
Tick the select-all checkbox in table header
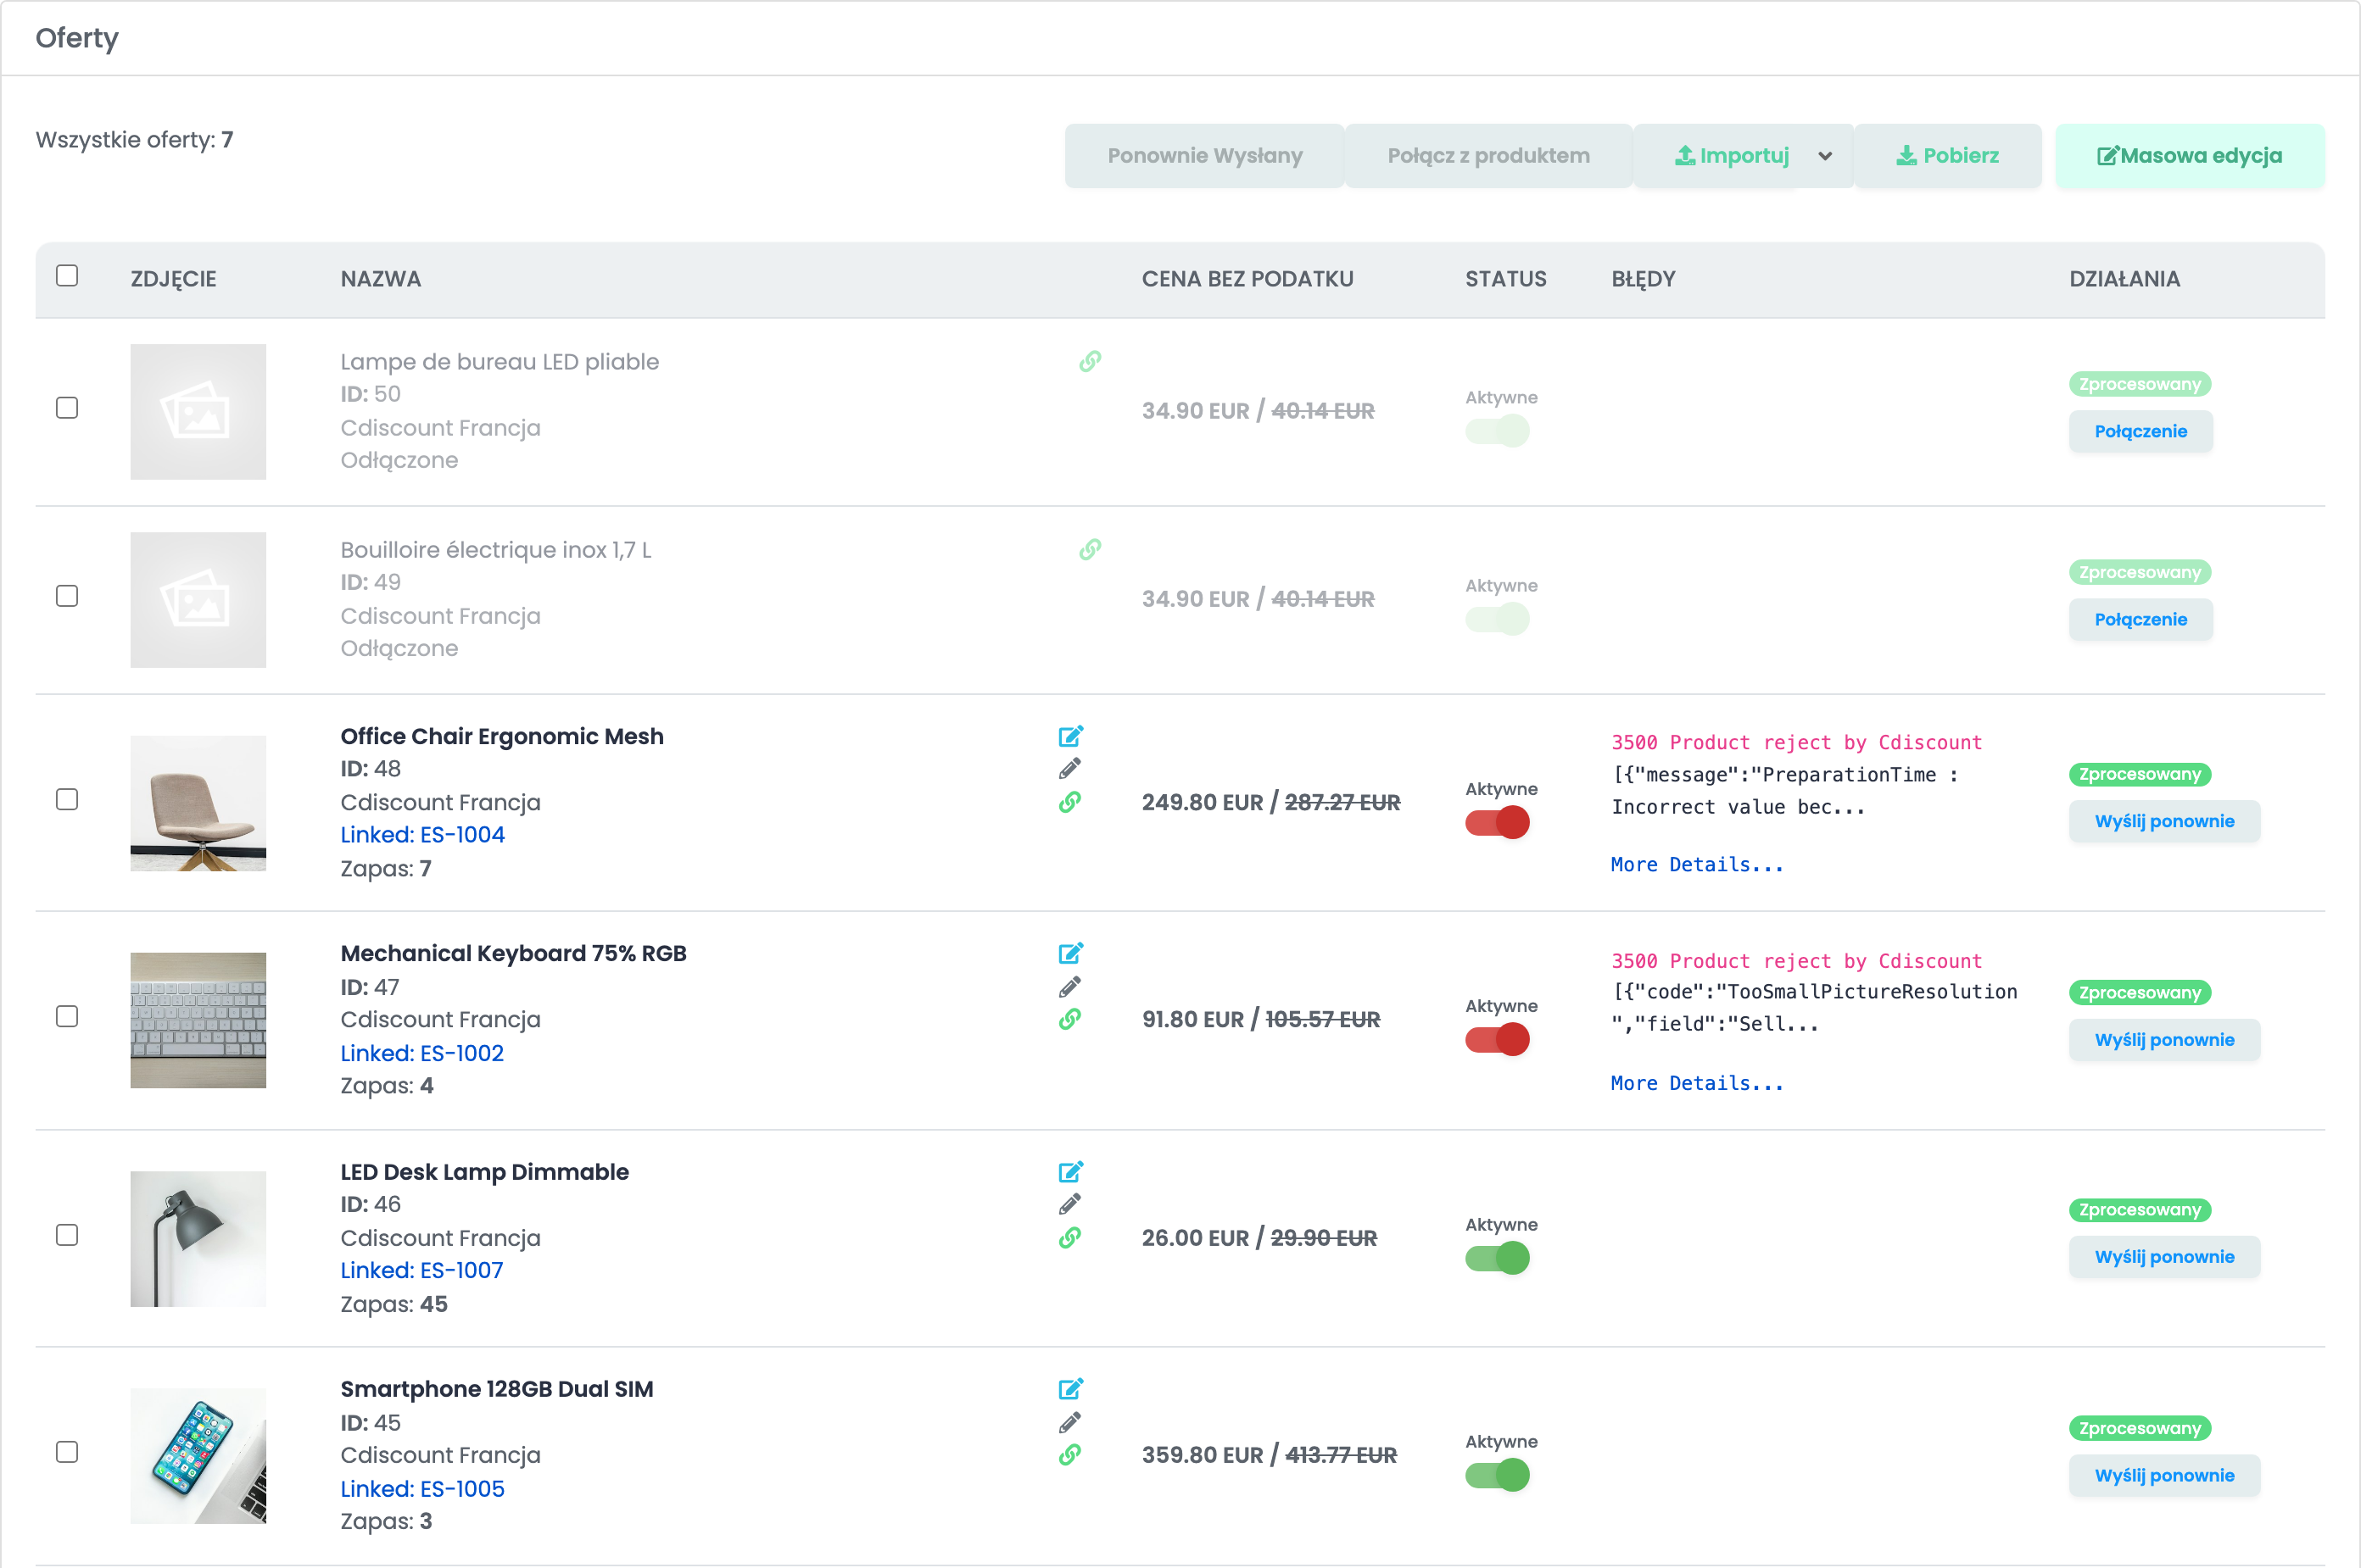point(67,275)
